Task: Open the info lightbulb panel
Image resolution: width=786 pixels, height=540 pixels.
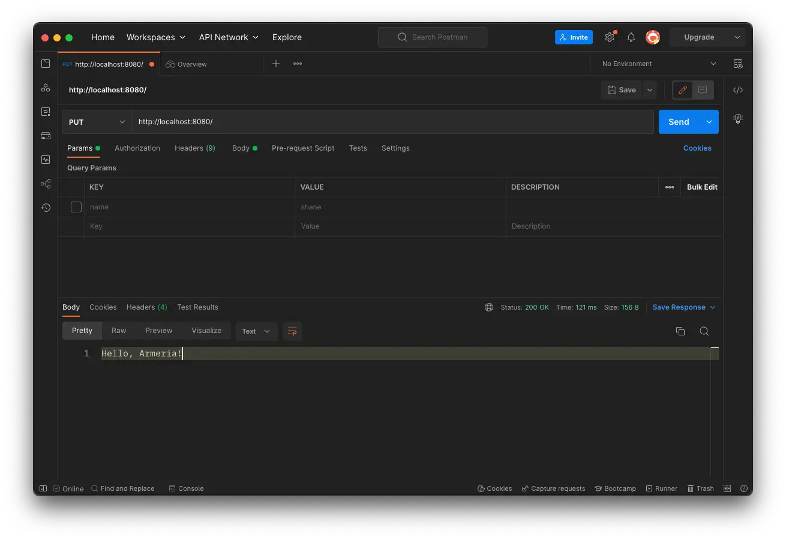Action: 738,119
